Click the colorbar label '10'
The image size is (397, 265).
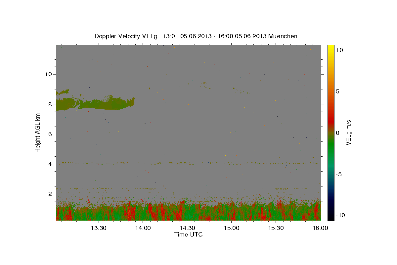point(339,50)
